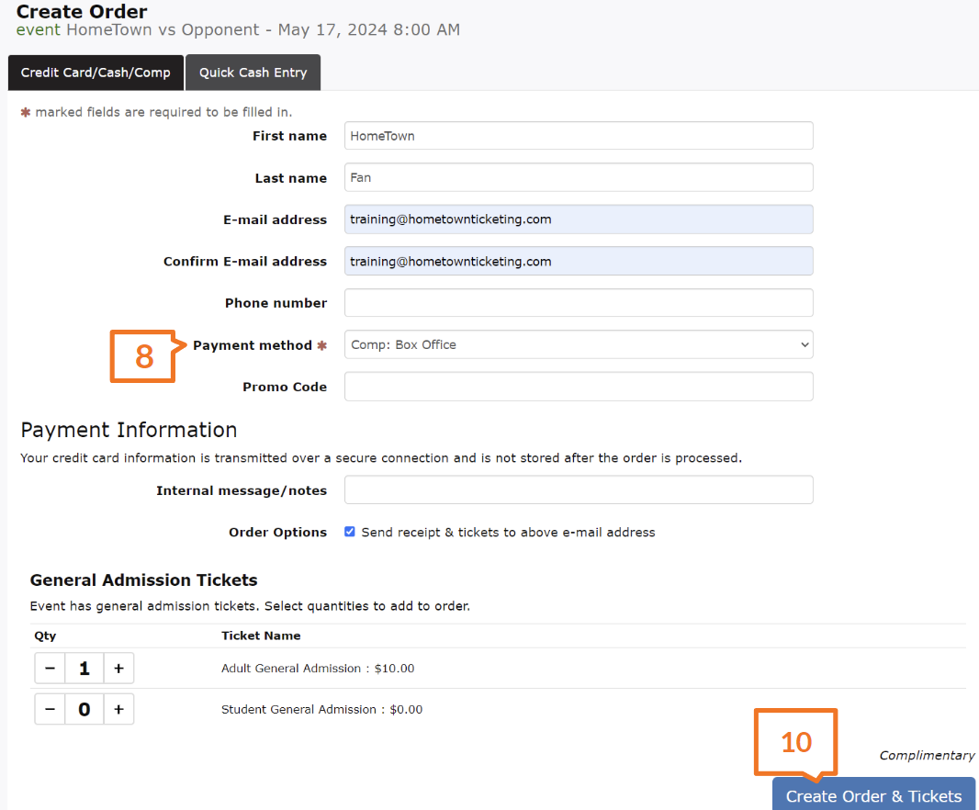979x810 pixels.
Task: Click the Student quantity value box
Action: [x=84, y=709]
